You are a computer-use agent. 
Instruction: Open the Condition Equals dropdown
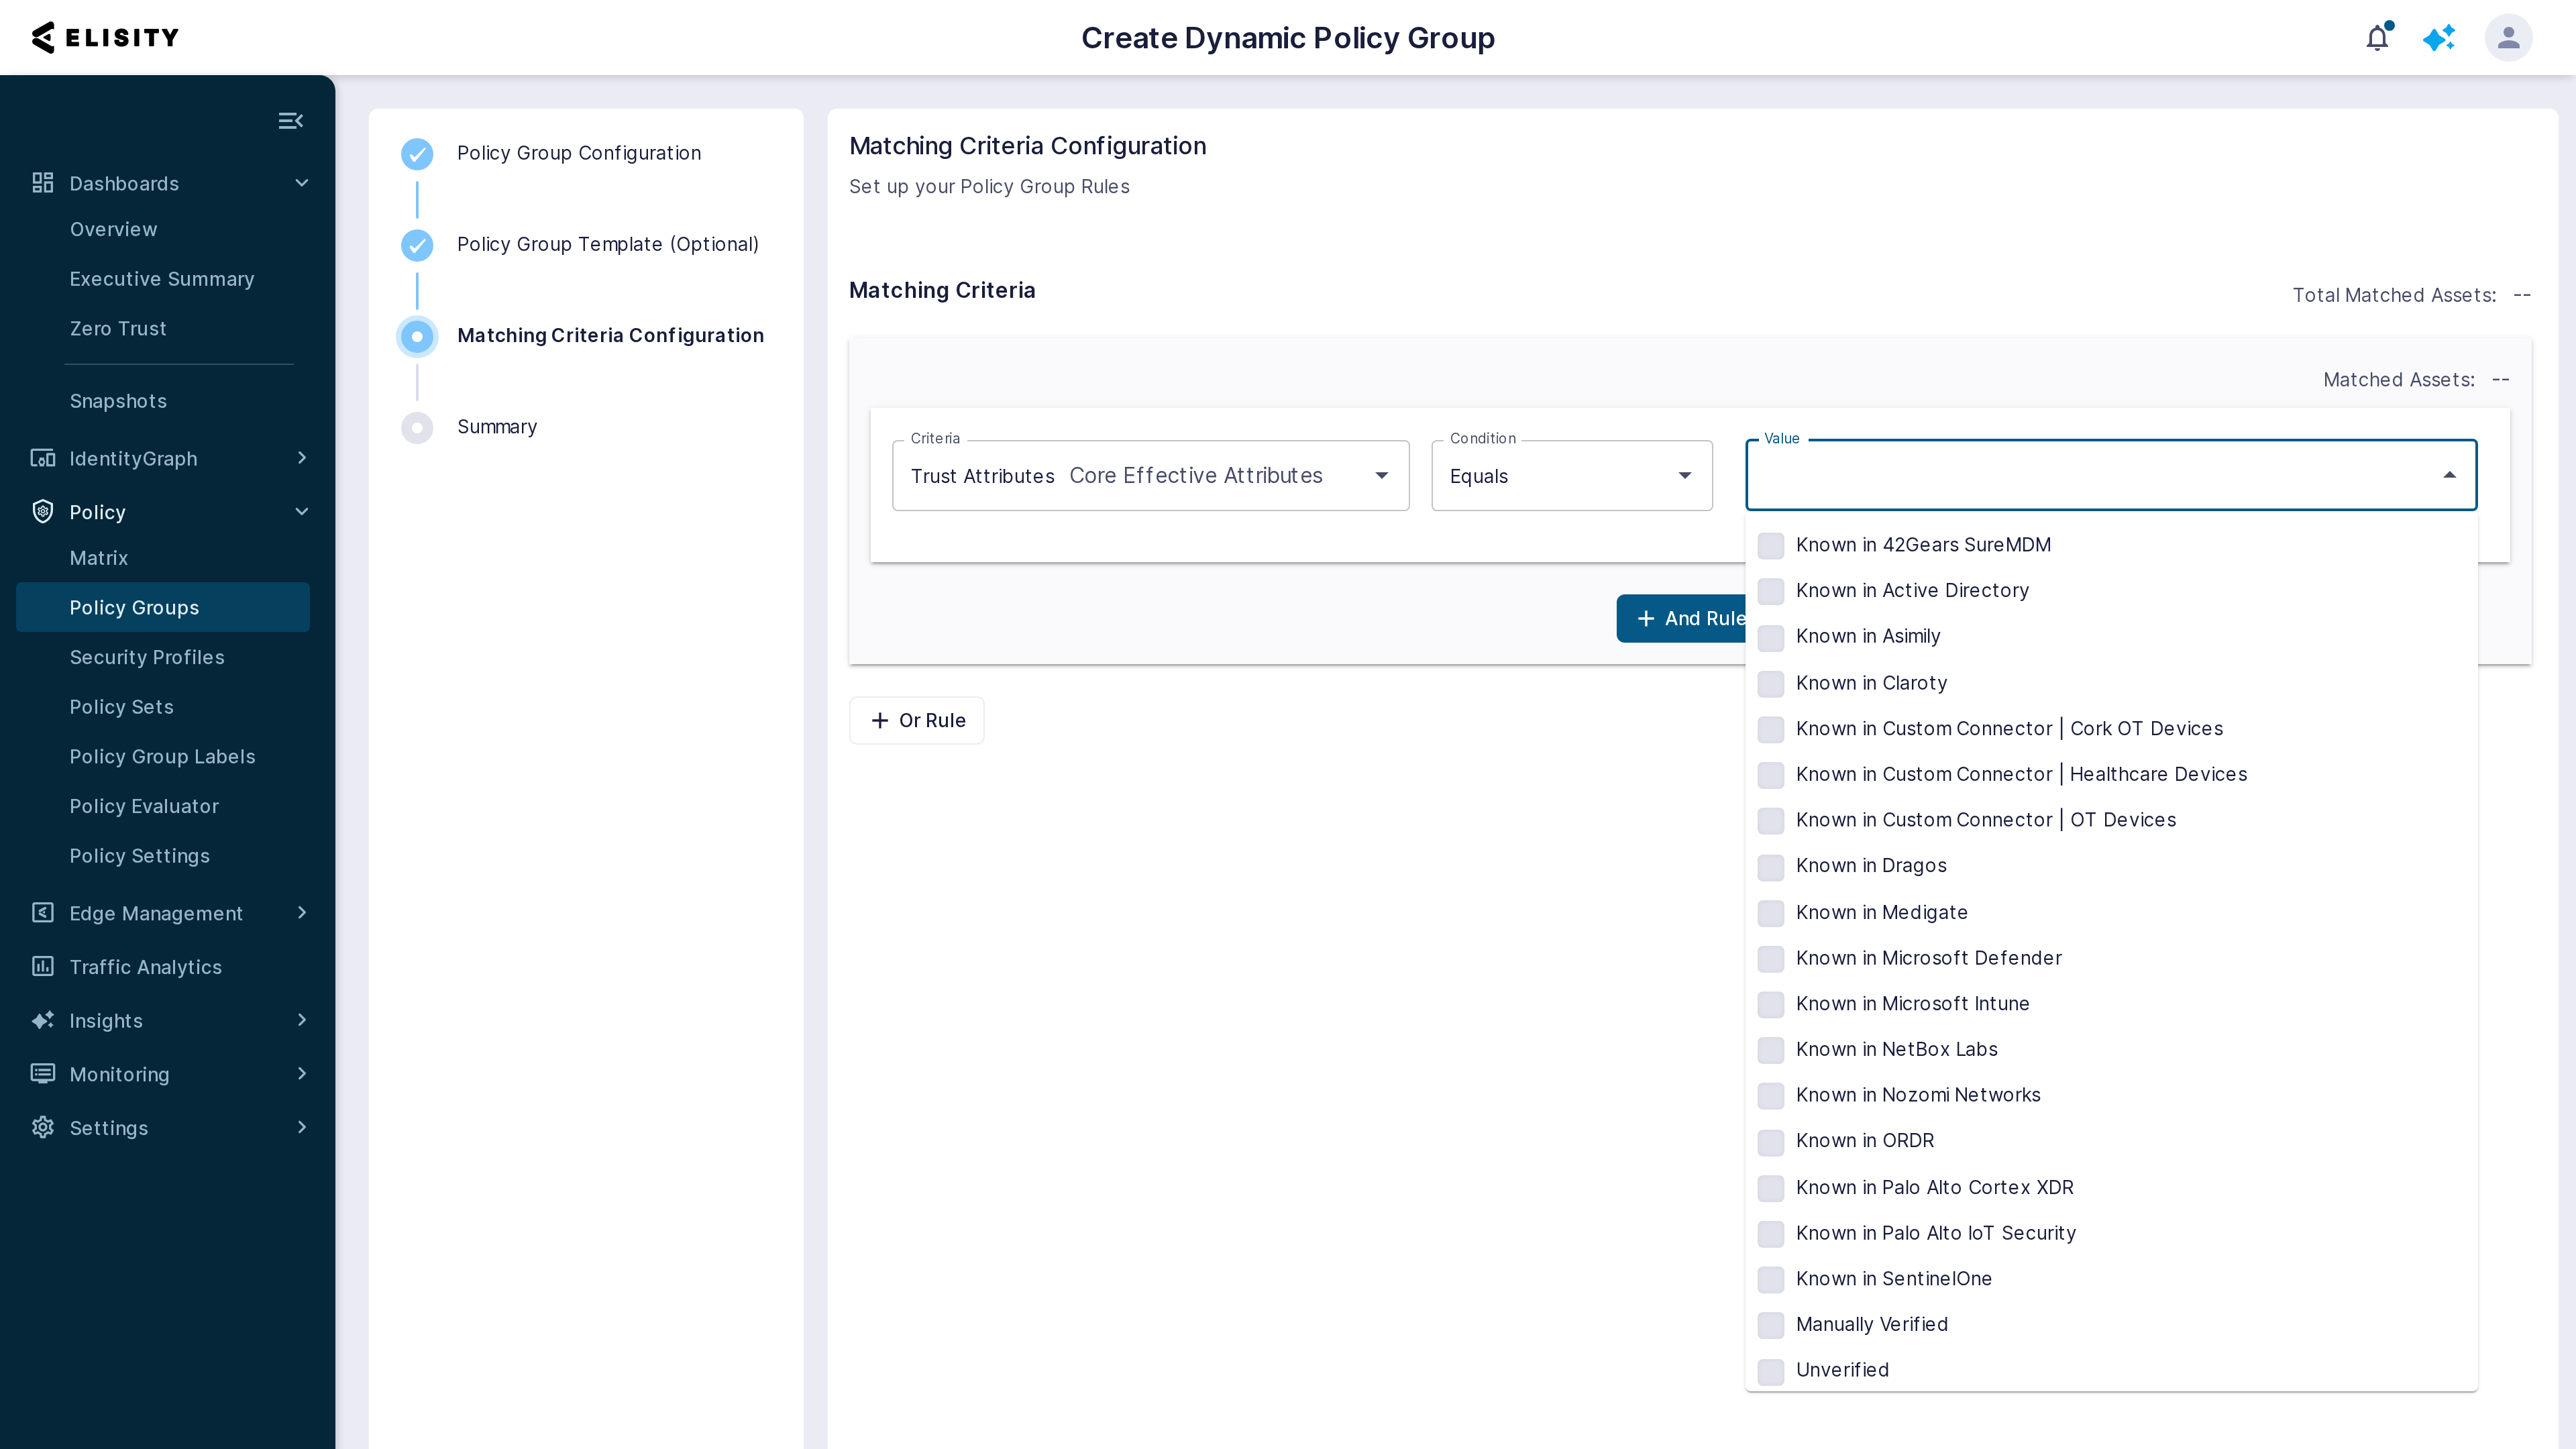pos(1571,476)
